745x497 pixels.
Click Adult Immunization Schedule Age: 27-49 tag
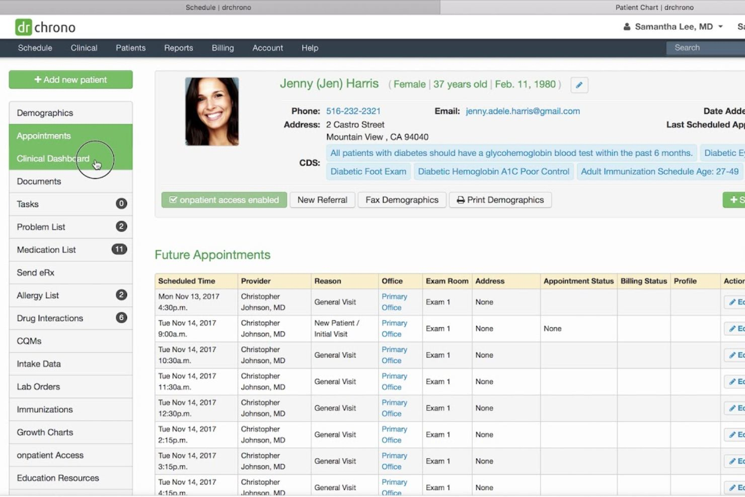(x=660, y=172)
